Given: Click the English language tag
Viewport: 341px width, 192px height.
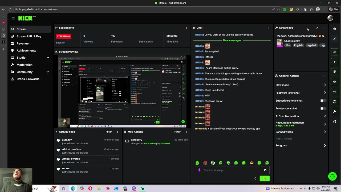Looking at the screenshot, I should point(298,45).
